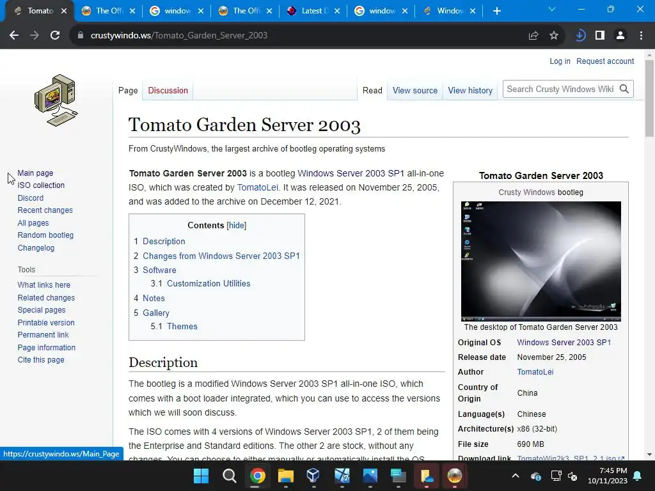Click the Photos icon in the taskbar
The image size is (655, 491).
pos(370,476)
